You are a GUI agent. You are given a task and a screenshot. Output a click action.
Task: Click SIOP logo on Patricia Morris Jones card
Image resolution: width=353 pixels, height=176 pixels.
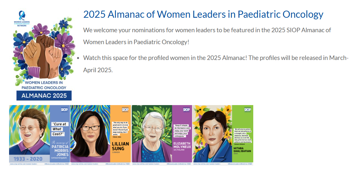(x=64, y=110)
